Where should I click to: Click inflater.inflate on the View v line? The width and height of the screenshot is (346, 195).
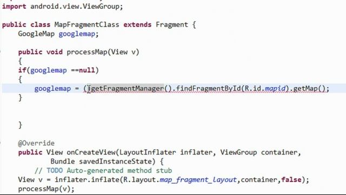[86, 179]
